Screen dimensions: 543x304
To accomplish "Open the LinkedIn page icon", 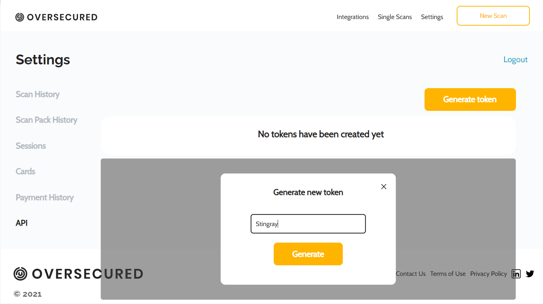I will pyautogui.click(x=516, y=274).
